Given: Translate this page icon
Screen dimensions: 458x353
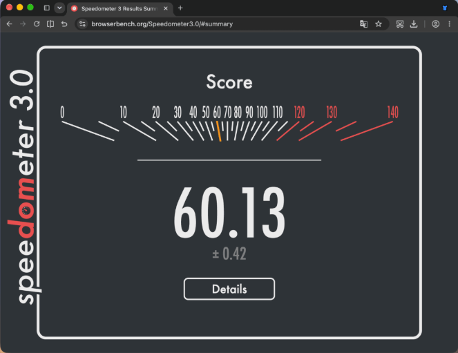Looking at the screenshot, I should click(x=363, y=24).
